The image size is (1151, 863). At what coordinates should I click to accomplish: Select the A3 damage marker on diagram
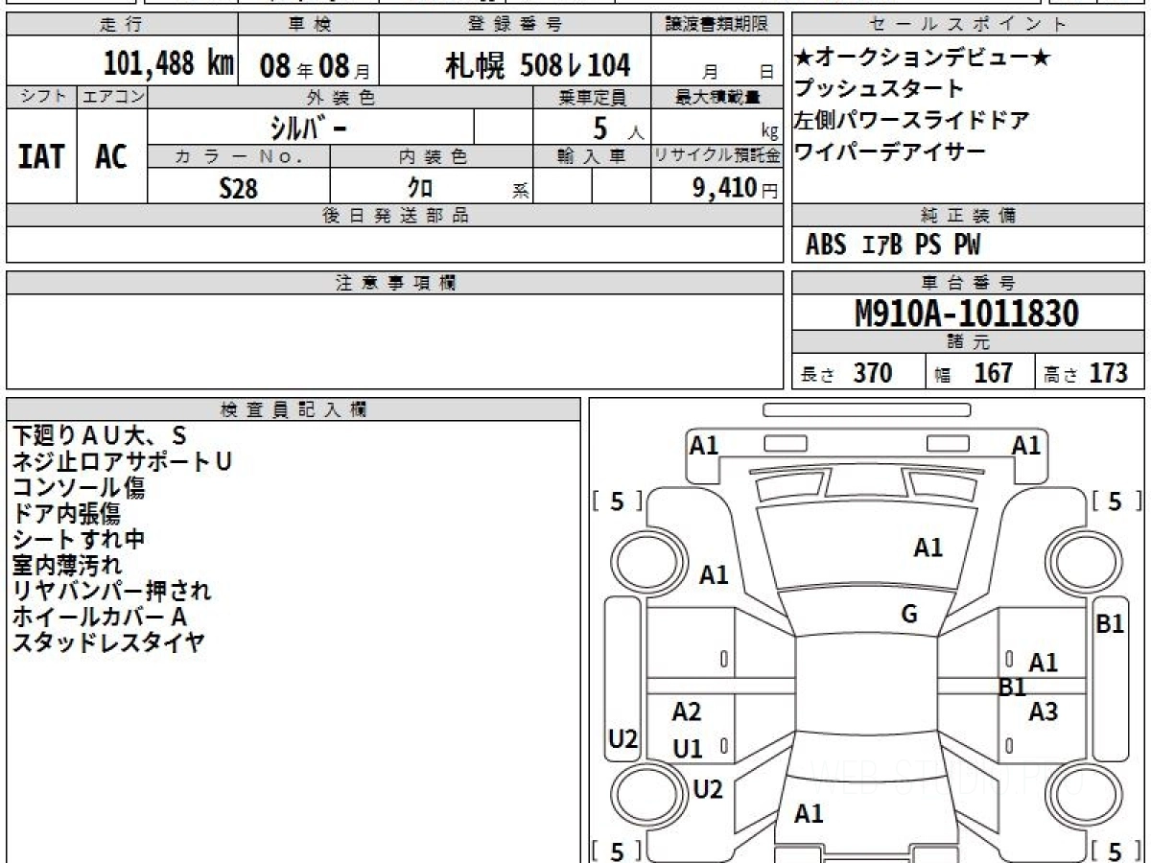coord(1043,711)
